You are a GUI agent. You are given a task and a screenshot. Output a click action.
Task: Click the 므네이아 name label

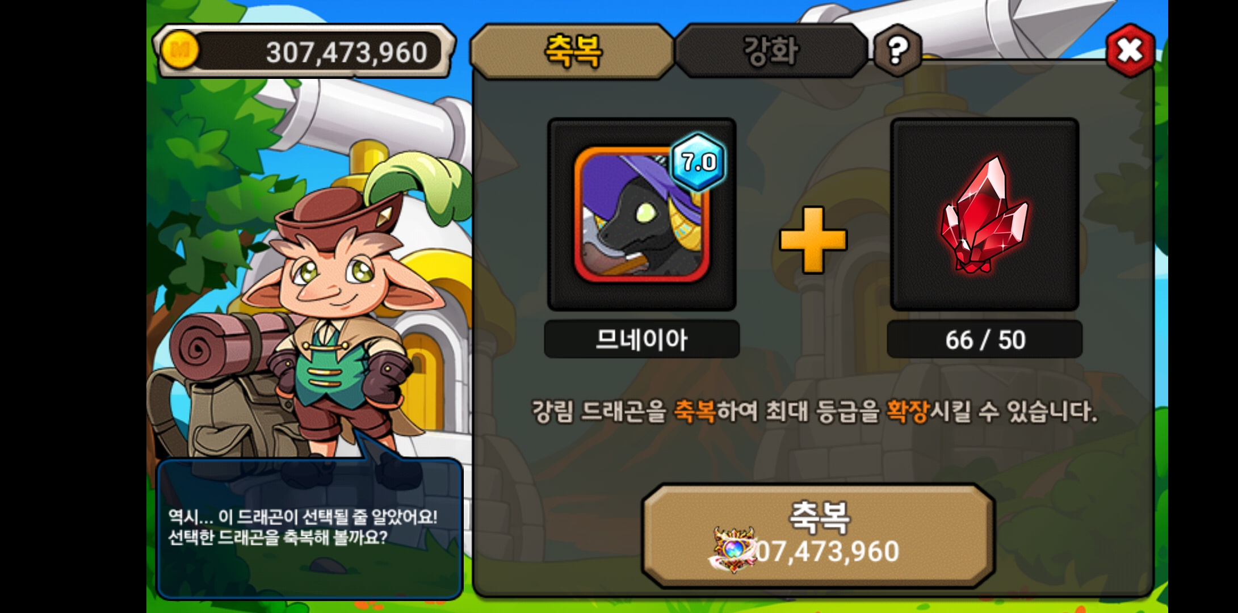641,339
